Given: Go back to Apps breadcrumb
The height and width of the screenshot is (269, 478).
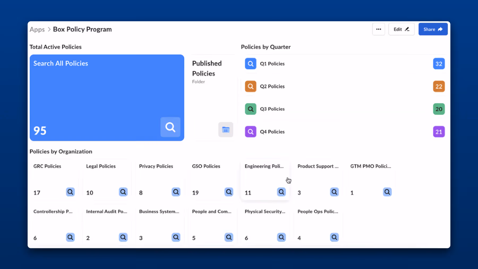Looking at the screenshot, I should tap(37, 29).
